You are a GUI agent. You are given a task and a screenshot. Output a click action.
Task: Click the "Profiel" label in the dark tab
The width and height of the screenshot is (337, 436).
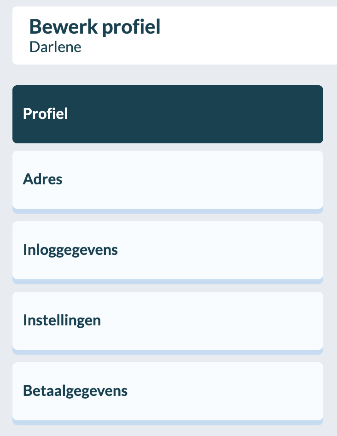coord(46,114)
